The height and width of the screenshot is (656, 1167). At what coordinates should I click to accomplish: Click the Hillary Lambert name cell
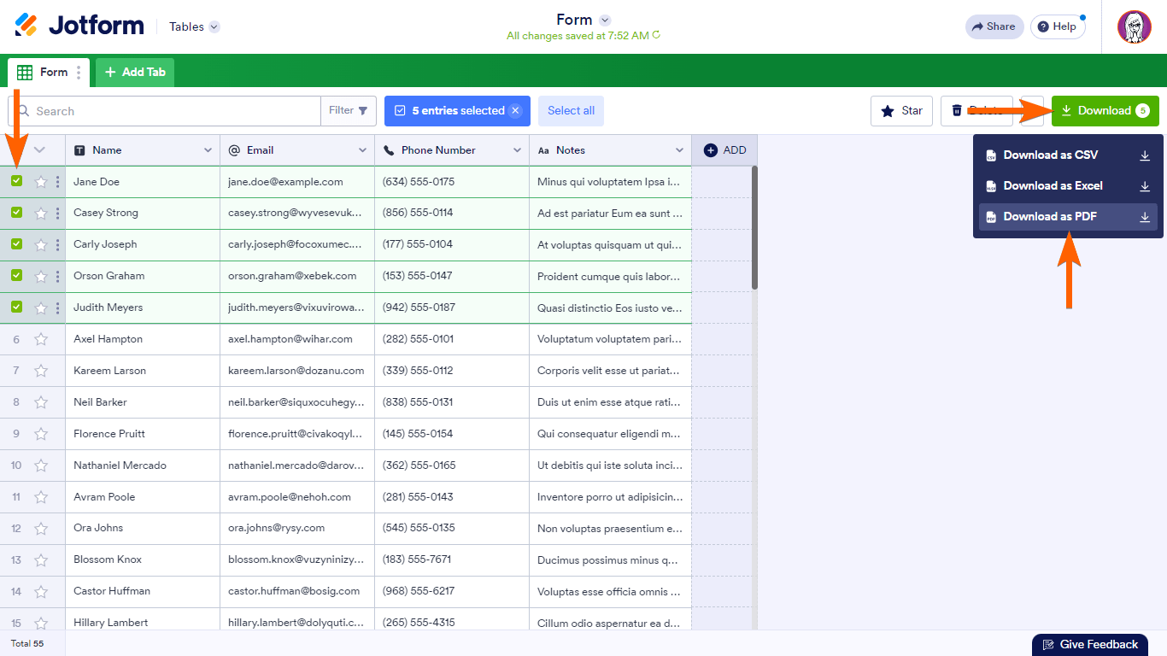[x=143, y=623]
